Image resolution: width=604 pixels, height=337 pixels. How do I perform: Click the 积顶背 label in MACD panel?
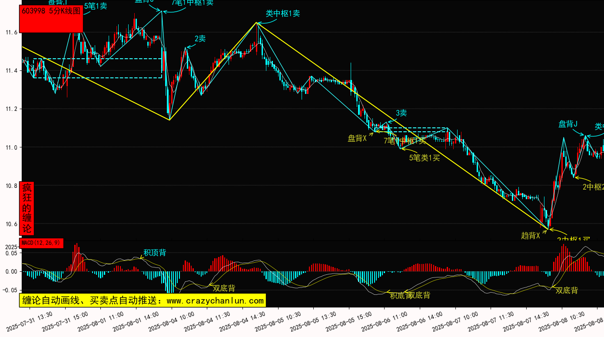tap(155, 253)
